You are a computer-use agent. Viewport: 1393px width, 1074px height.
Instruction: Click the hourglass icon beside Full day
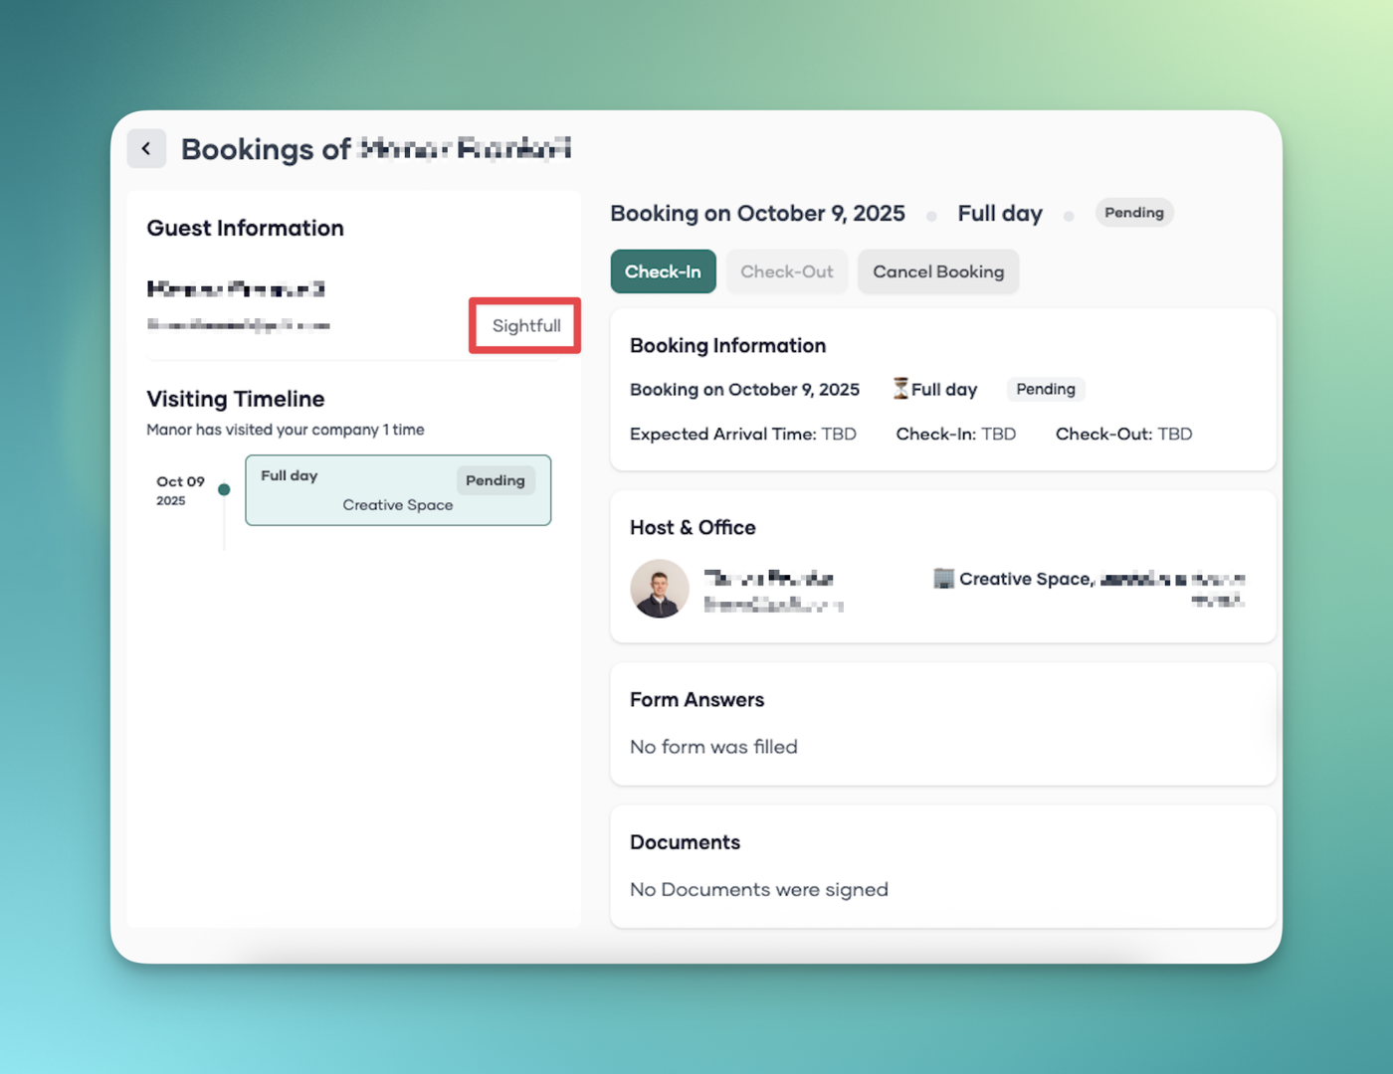(900, 389)
